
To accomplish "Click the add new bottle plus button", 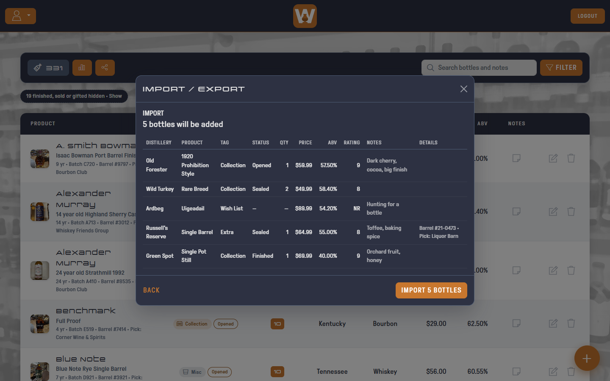I will [x=587, y=359].
